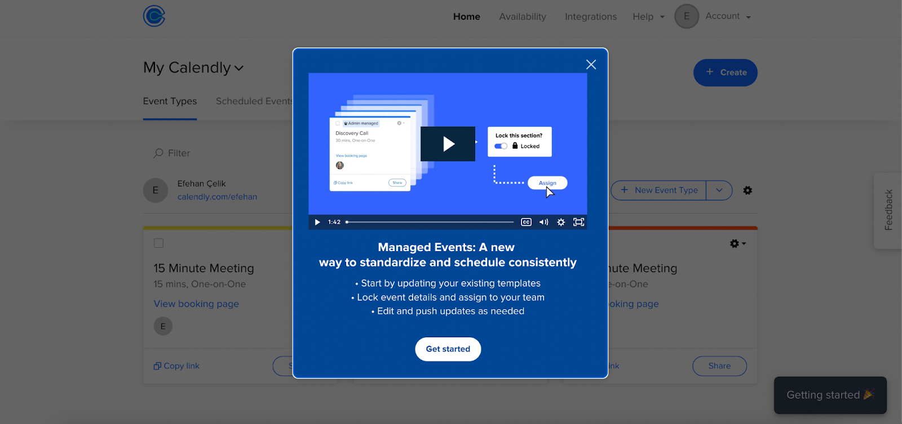This screenshot has width=902, height=424.
Task: Play the Managed Events video center button
Action: click(448, 144)
